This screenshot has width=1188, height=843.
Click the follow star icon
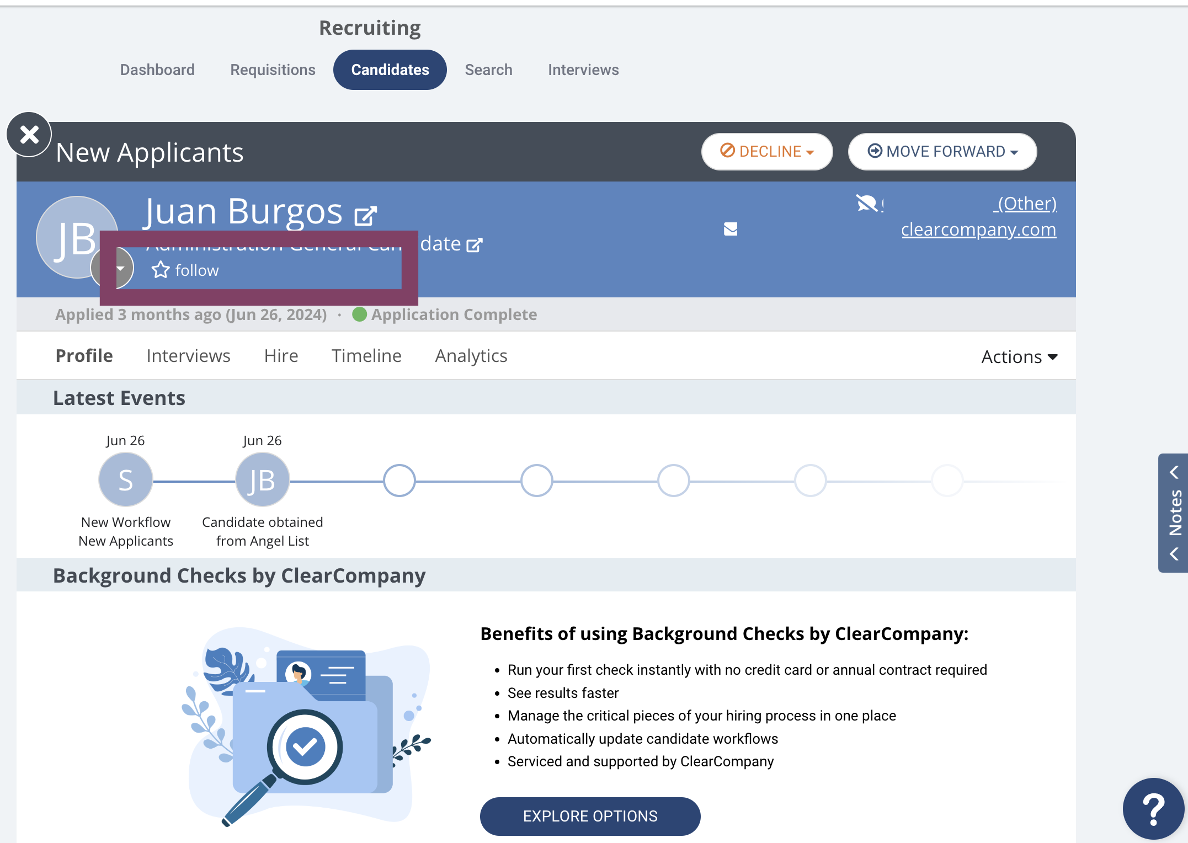click(x=161, y=270)
